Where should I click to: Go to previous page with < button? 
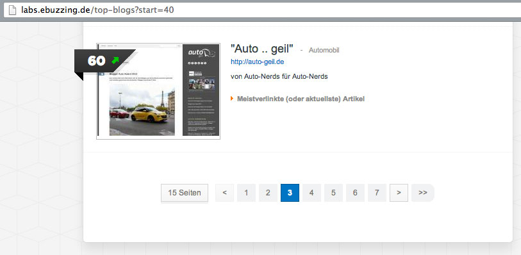point(225,193)
